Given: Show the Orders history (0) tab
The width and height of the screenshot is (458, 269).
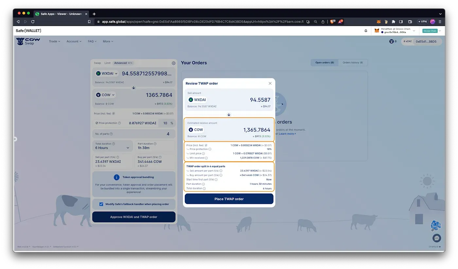Looking at the screenshot, I should pyautogui.click(x=353, y=63).
